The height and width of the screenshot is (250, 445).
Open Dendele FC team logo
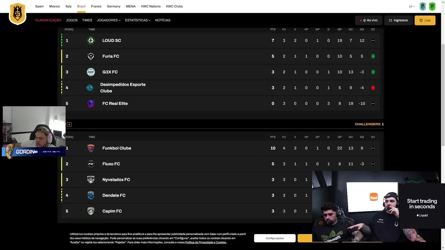click(91, 195)
